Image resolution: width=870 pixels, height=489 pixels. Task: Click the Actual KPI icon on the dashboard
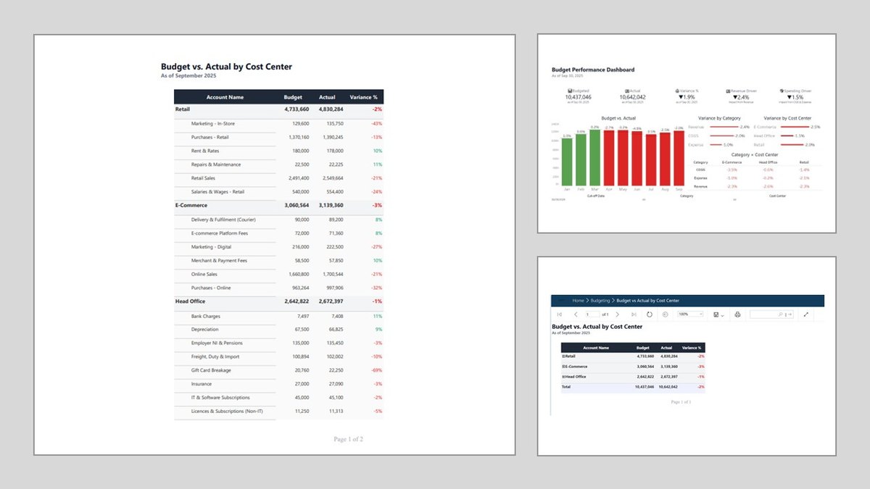[x=627, y=91]
